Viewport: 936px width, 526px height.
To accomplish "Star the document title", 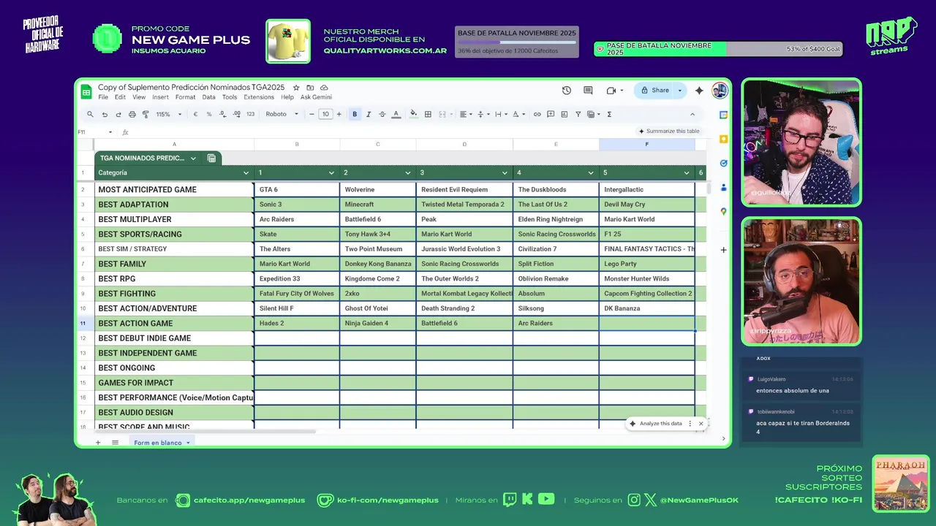I will click(296, 88).
